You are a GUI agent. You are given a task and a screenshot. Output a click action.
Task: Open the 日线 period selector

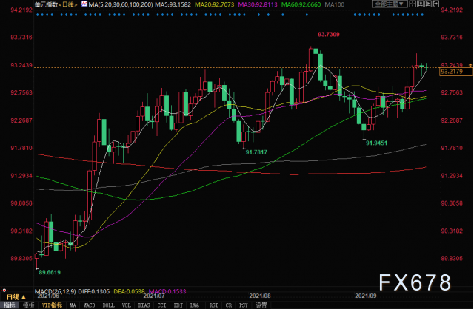(16, 297)
